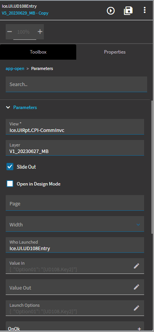
Task: Click the vertical panel scrollbar
Action: click(152, 167)
